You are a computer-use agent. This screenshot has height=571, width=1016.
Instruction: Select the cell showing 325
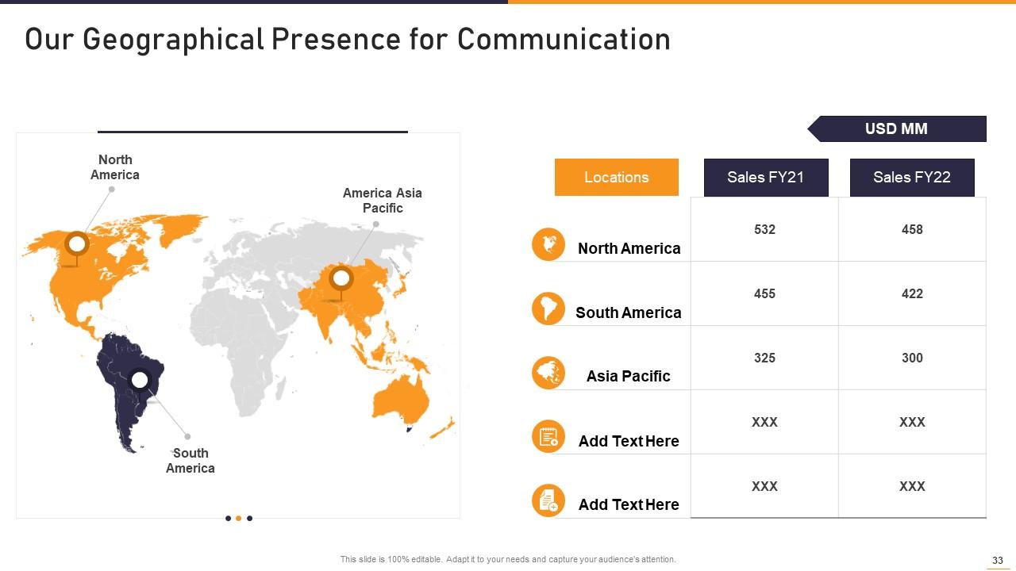pyautogui.click(x=764, y=358)
